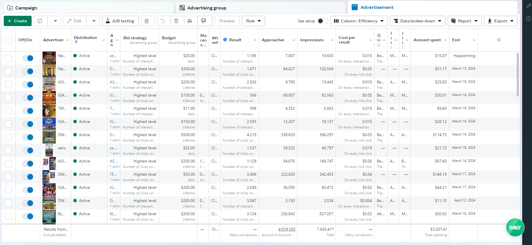This screenshot has width=532, height=245.
Task: Open the Export dropdown
Action: coord(501,21)
